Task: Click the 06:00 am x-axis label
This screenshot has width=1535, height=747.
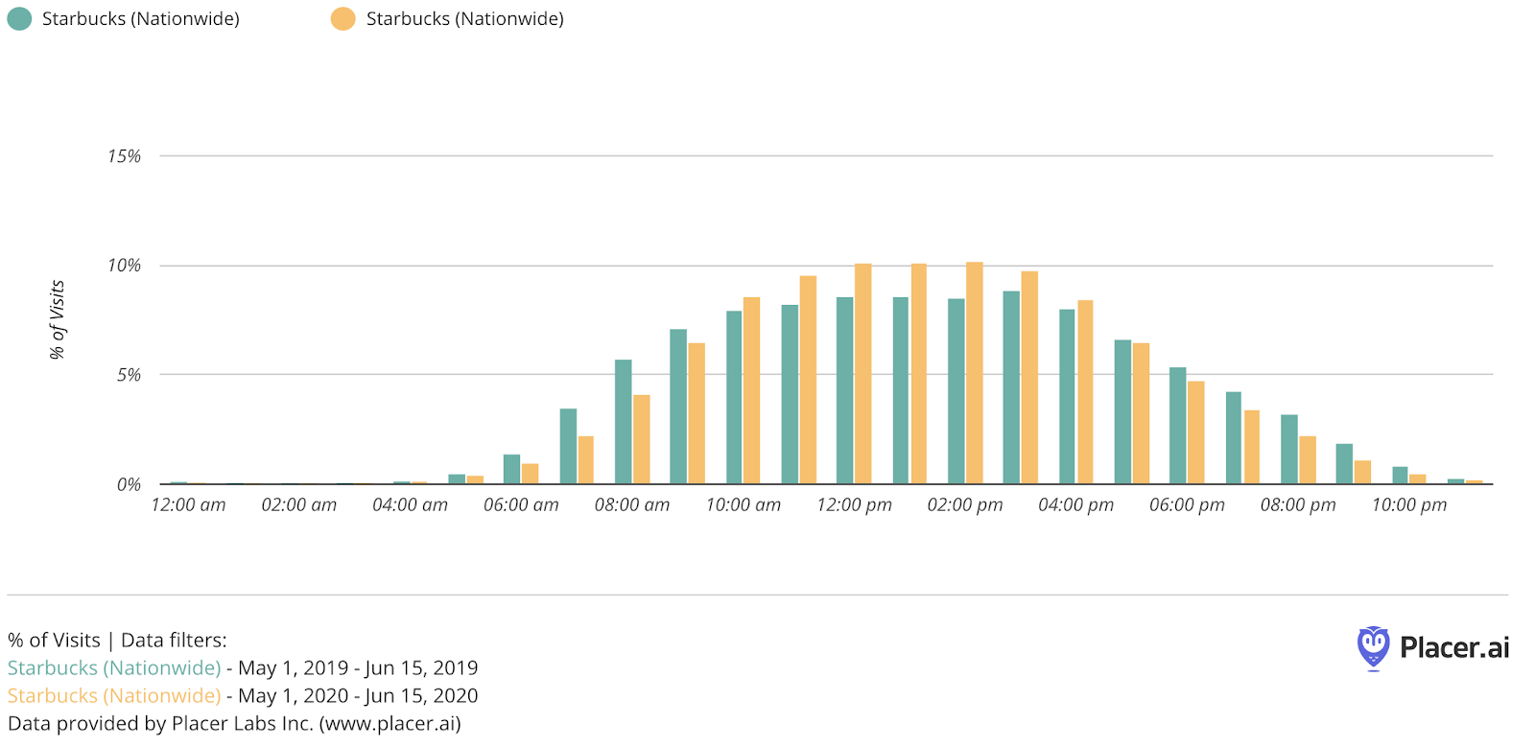Action: point(521,505)
